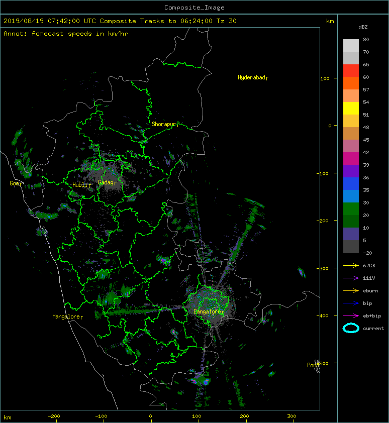This screenshot has width=389, height=423.
Task: Click the Composite_Image title text
Action: 194,8
